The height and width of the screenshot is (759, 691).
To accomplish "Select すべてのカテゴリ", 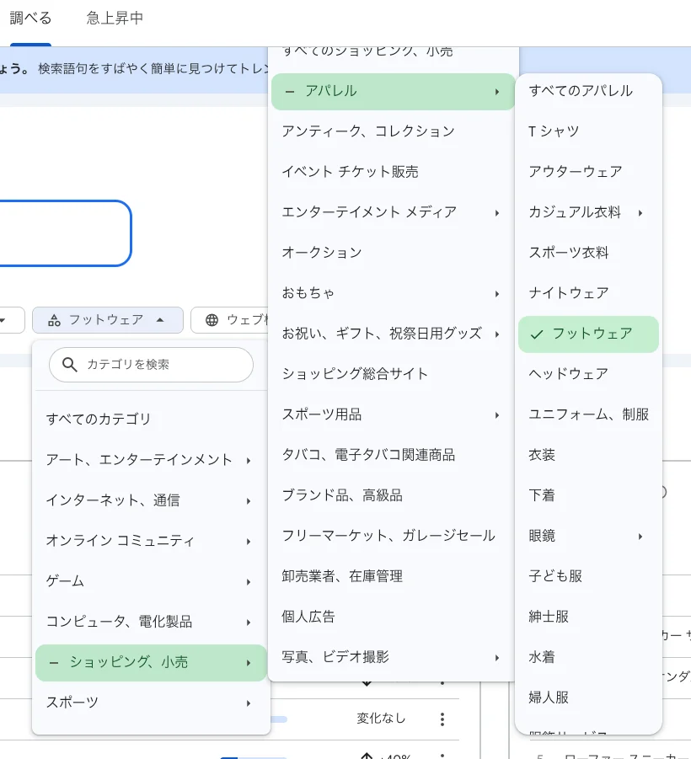I will [151, 419].
